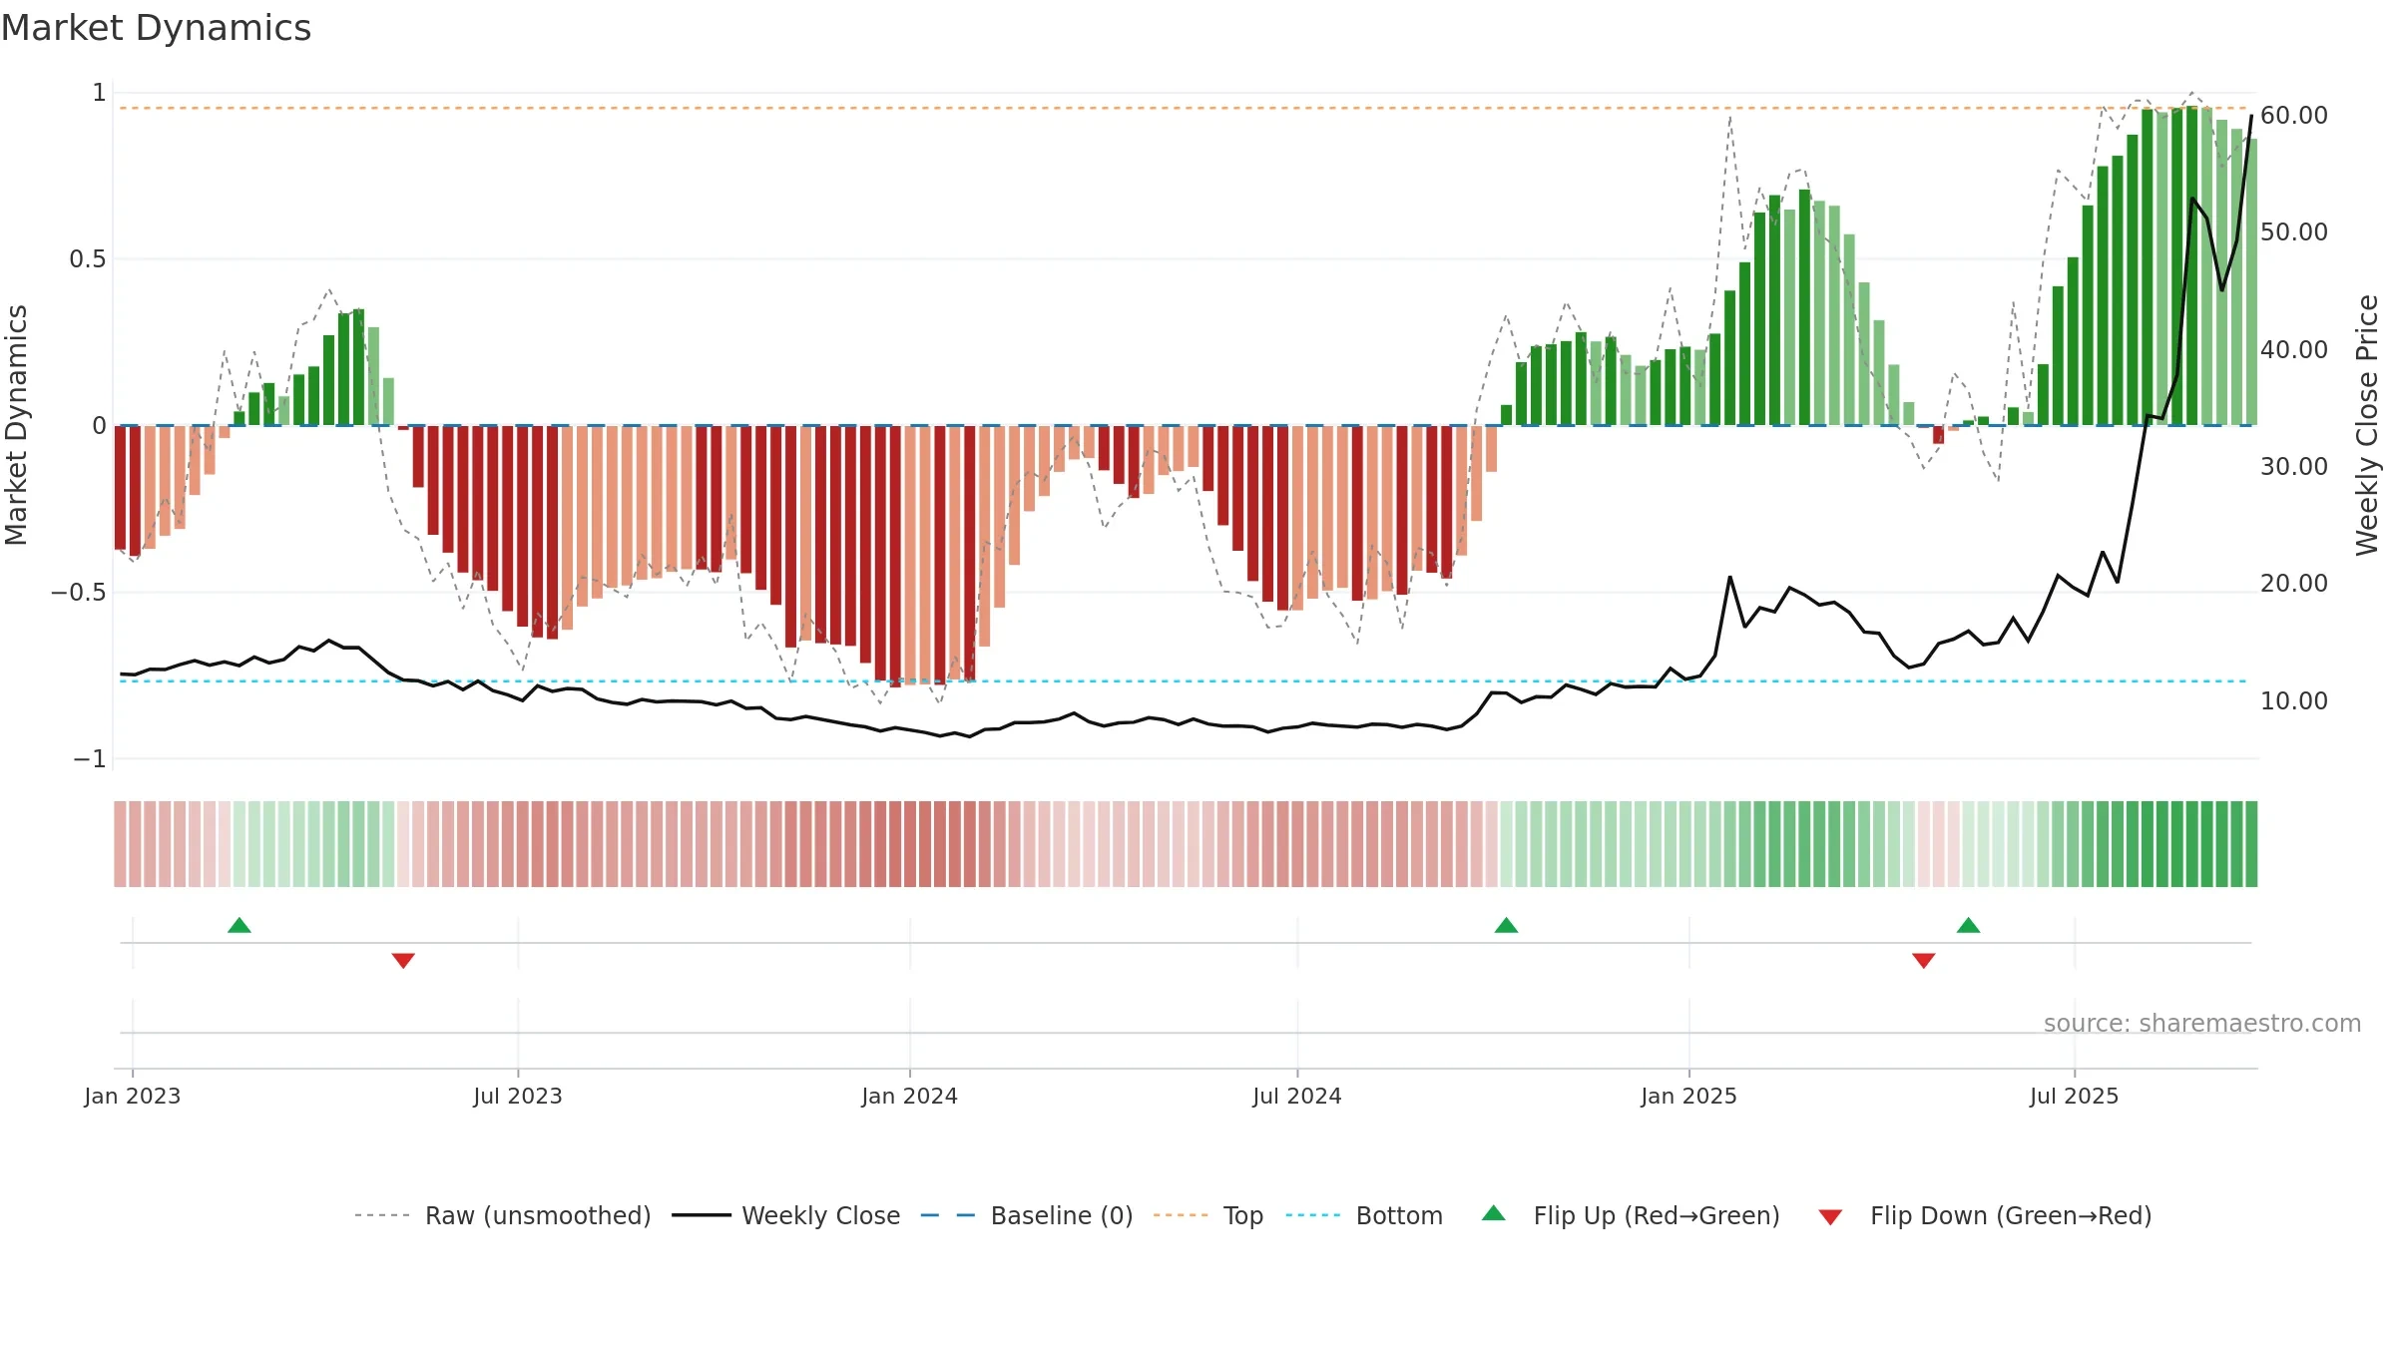Click the 50.00 price axis label
The width and height of the screenshot is (2395, 1347).
[x=2294, y=232]
